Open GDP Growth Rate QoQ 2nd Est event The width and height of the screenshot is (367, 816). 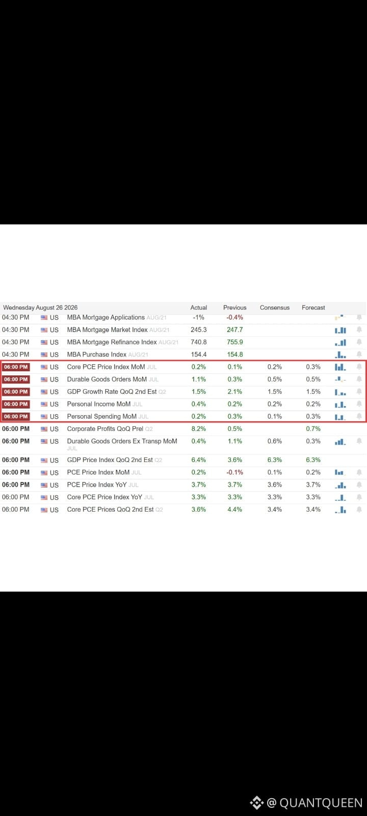pyautogui.click(x=112, y=392)
